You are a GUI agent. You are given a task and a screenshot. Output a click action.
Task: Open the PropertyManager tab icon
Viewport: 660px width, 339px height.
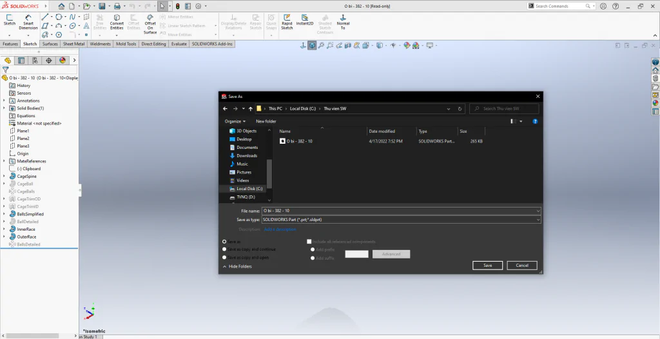point(21,61)
